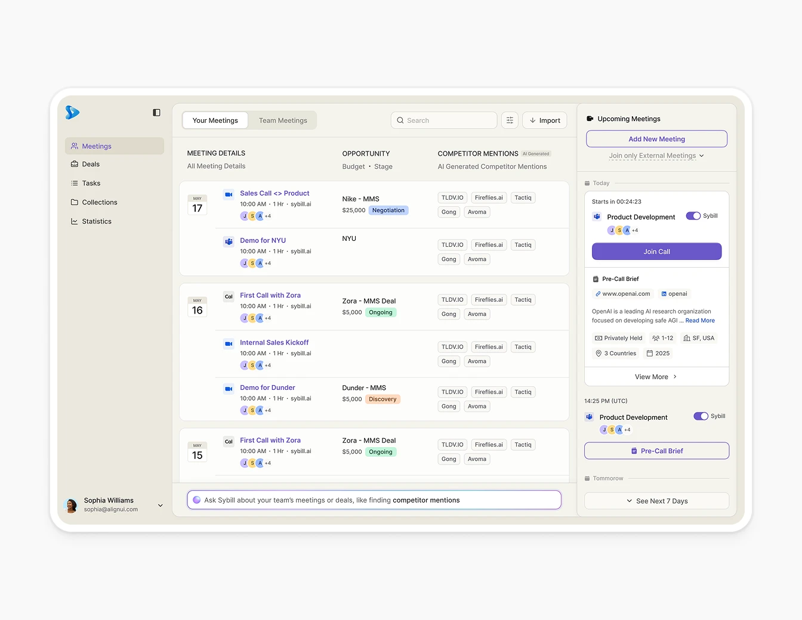The image size is (802, 620).
Task: Click the Ask Sybill input field
Action: point(374,500)
